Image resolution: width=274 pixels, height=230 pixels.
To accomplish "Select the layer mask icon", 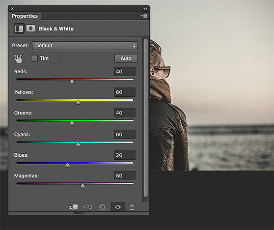I will 30,29.
